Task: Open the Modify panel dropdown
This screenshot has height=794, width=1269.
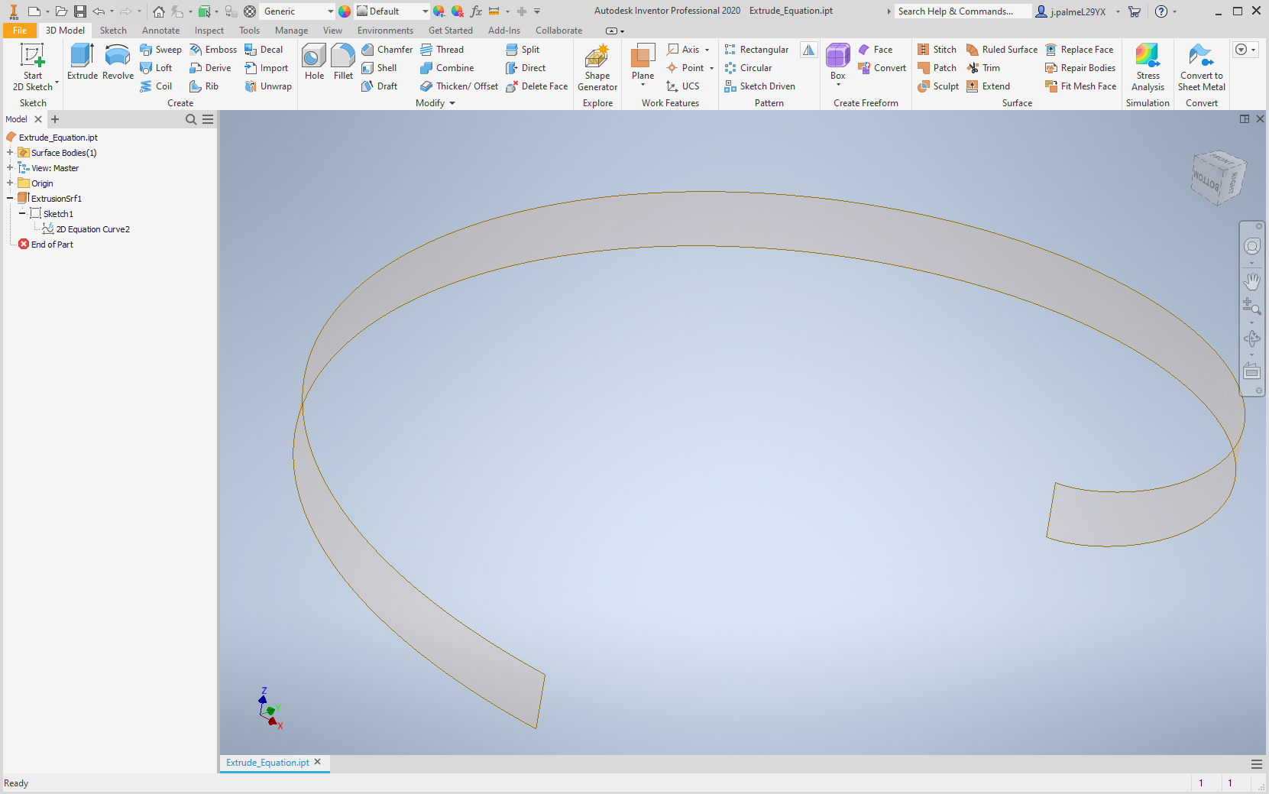Action: coord(435,103)
